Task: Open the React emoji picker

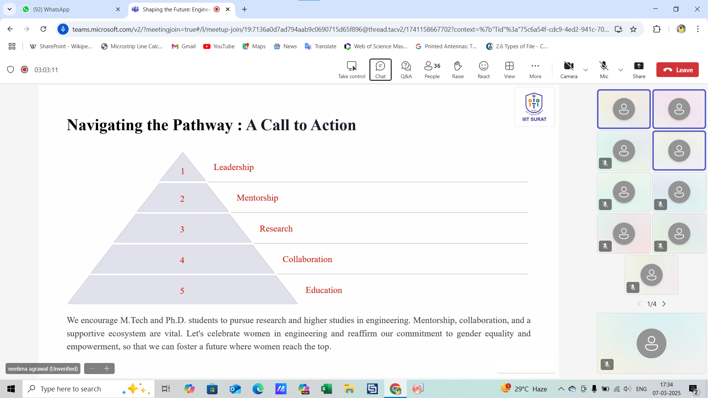Action: click(x=483, y=70)
